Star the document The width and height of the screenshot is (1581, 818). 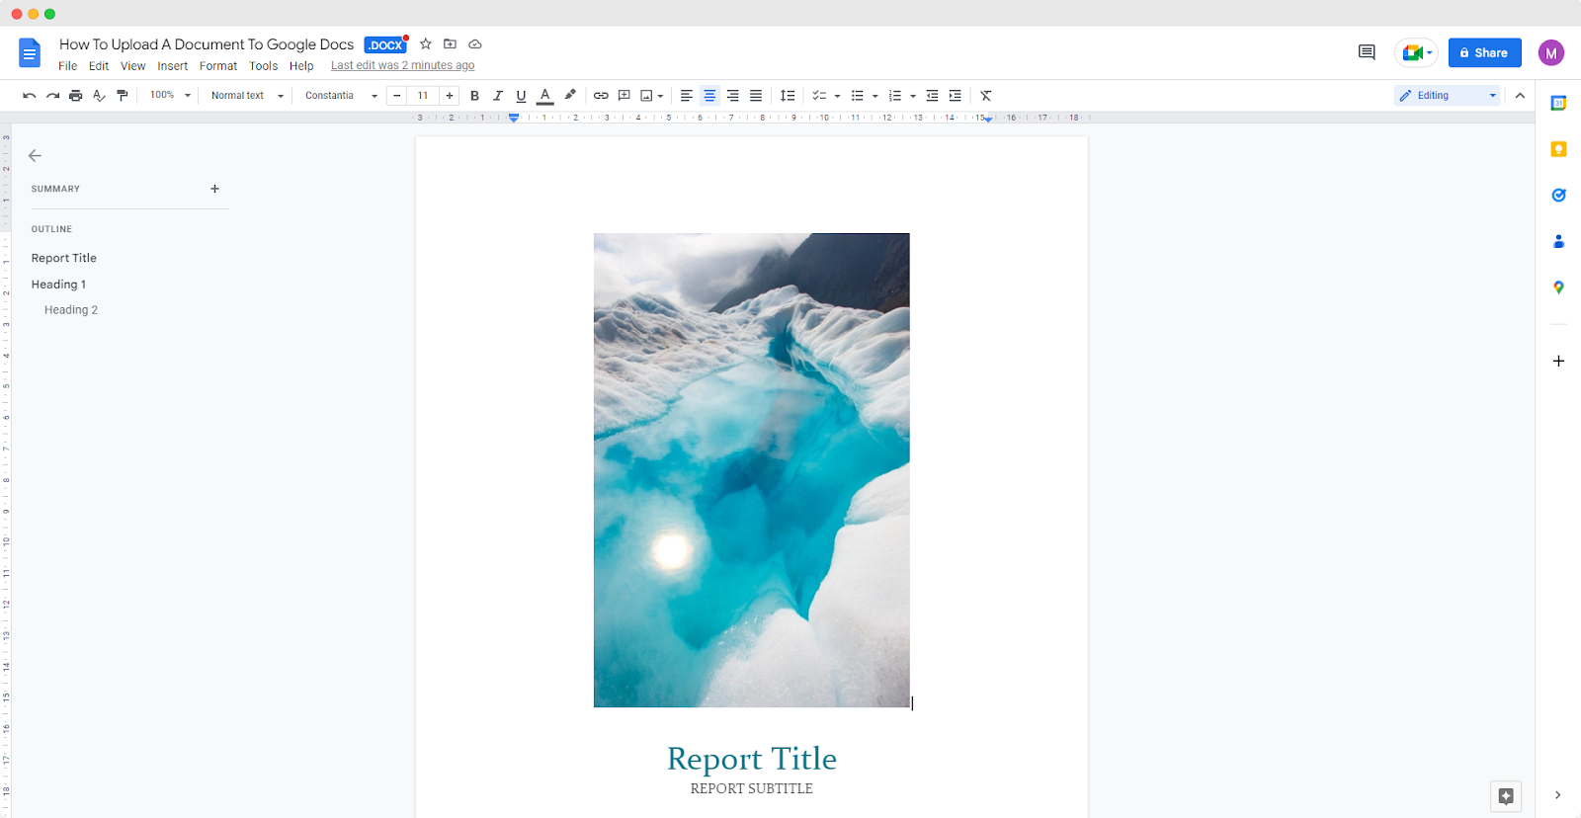click(426, 44)
